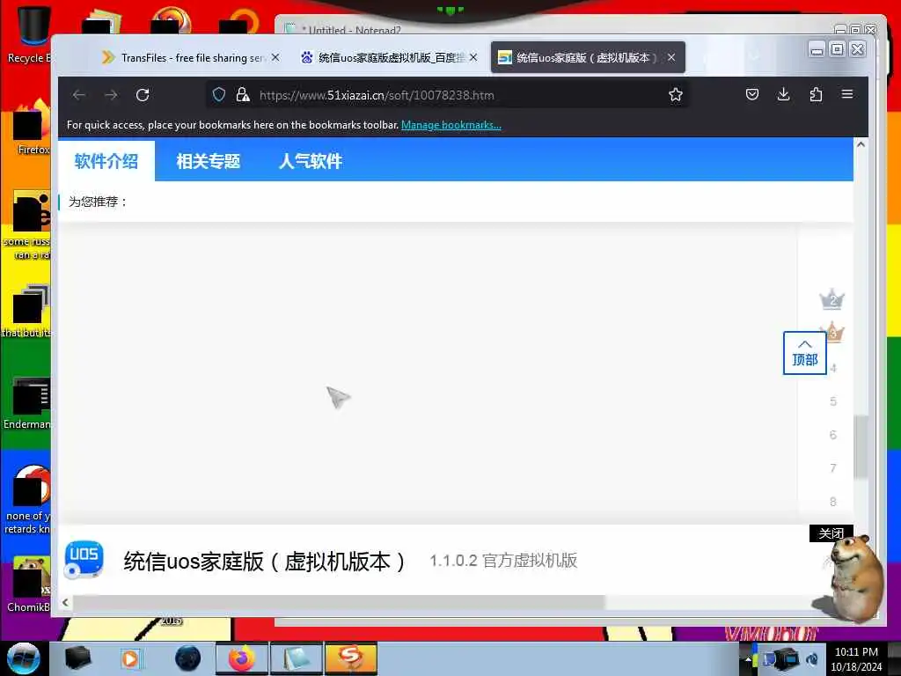901x676 pixels.
Task: Click the 1.1.0.2 官方虚拟机版 version text
Action: pyautogui.click(x=503, y=561)
